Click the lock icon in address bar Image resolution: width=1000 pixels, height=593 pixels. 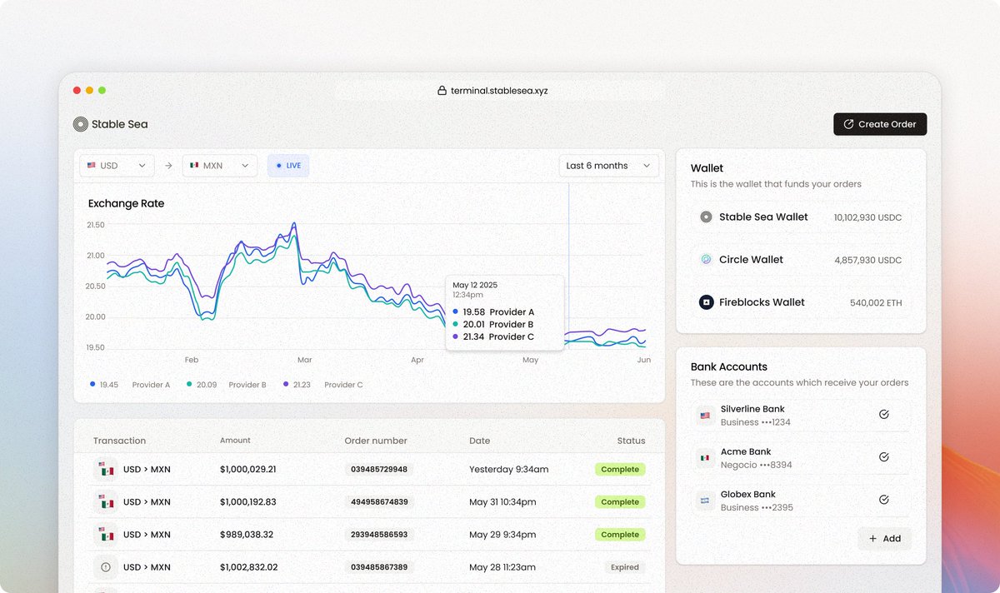click(x=442, y=91)
